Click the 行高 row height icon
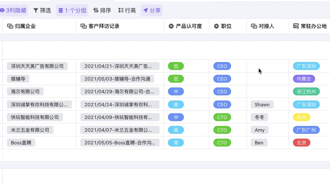330x185 pixels. click(121, 11)
